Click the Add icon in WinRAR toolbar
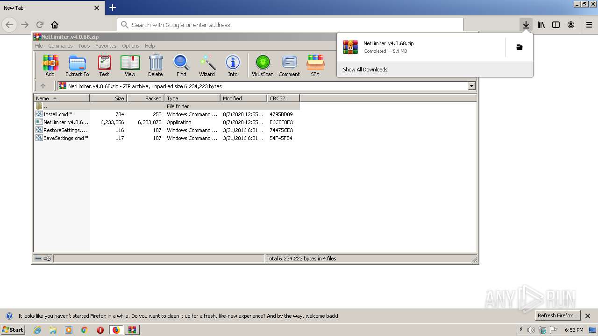This screenshot has height=336, width=598. 50,65
